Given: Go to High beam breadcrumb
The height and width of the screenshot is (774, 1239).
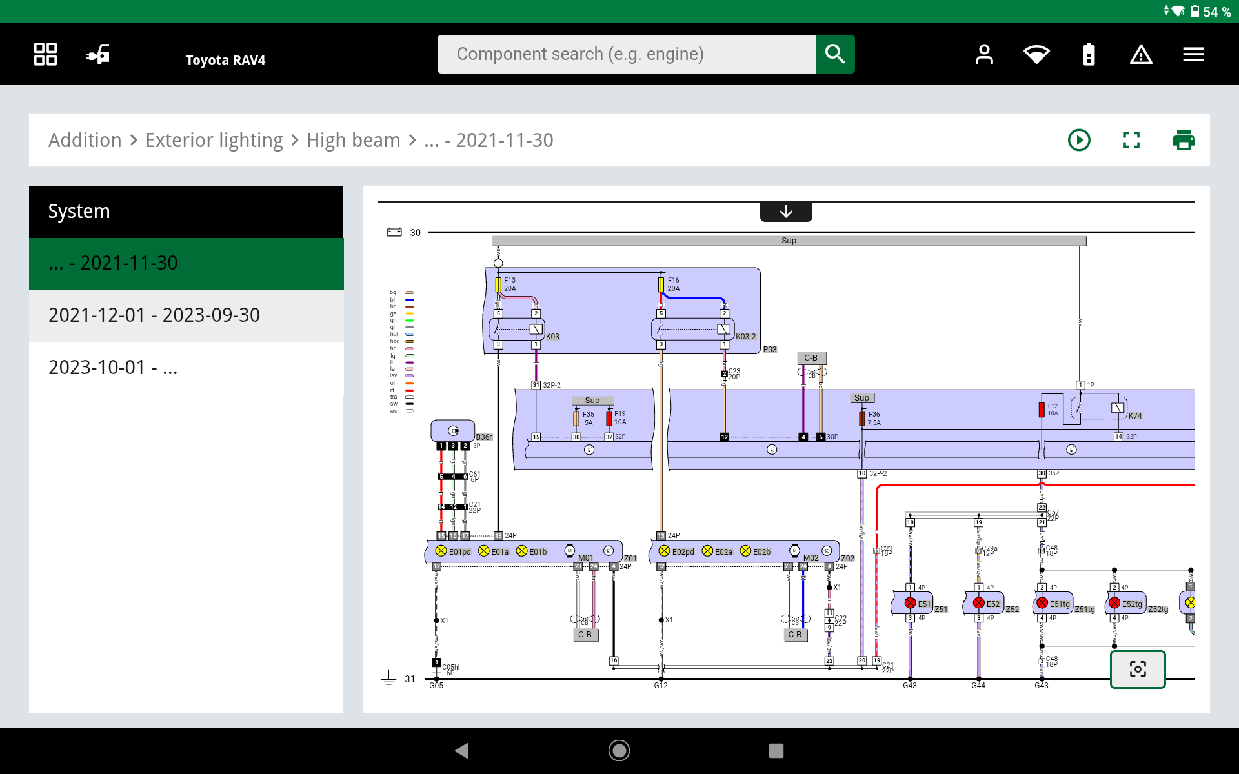Looking at the screenshot, I should point(354,140).
